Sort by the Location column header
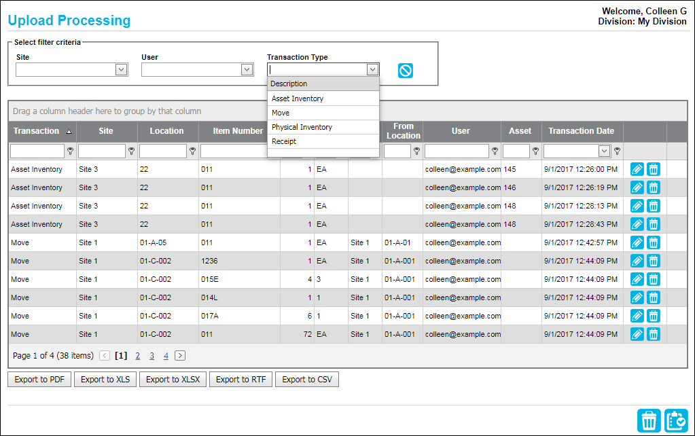Screen dimensions: 695x436 168,131
